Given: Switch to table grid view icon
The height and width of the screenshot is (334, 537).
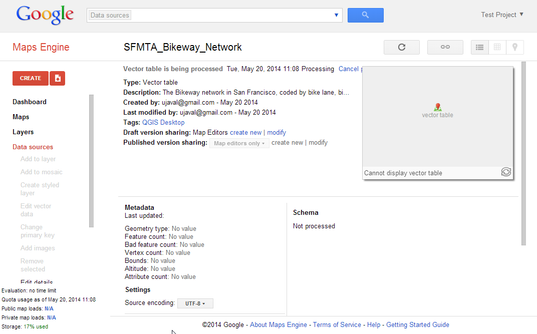Looking at the screenshot, I should tap(497, 47).
